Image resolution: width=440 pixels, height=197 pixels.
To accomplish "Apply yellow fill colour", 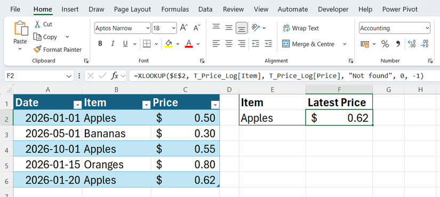I will tap(169, 44).
